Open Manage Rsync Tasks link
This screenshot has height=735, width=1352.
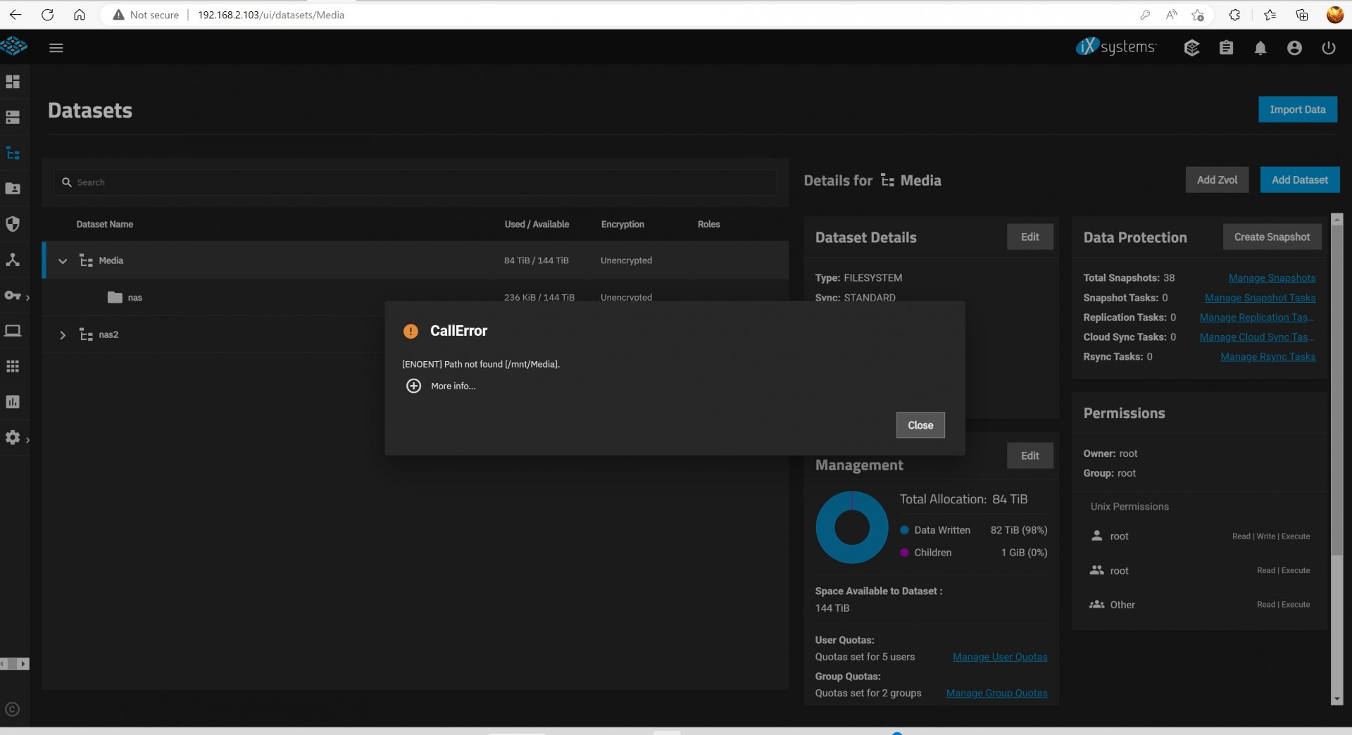point(1267,357)
